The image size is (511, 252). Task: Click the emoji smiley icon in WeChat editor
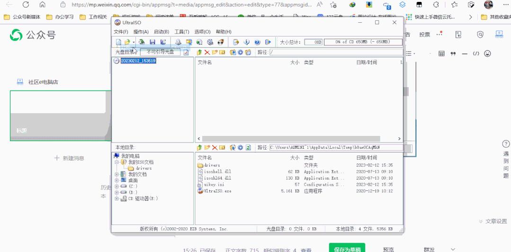[x=487, y=54]
